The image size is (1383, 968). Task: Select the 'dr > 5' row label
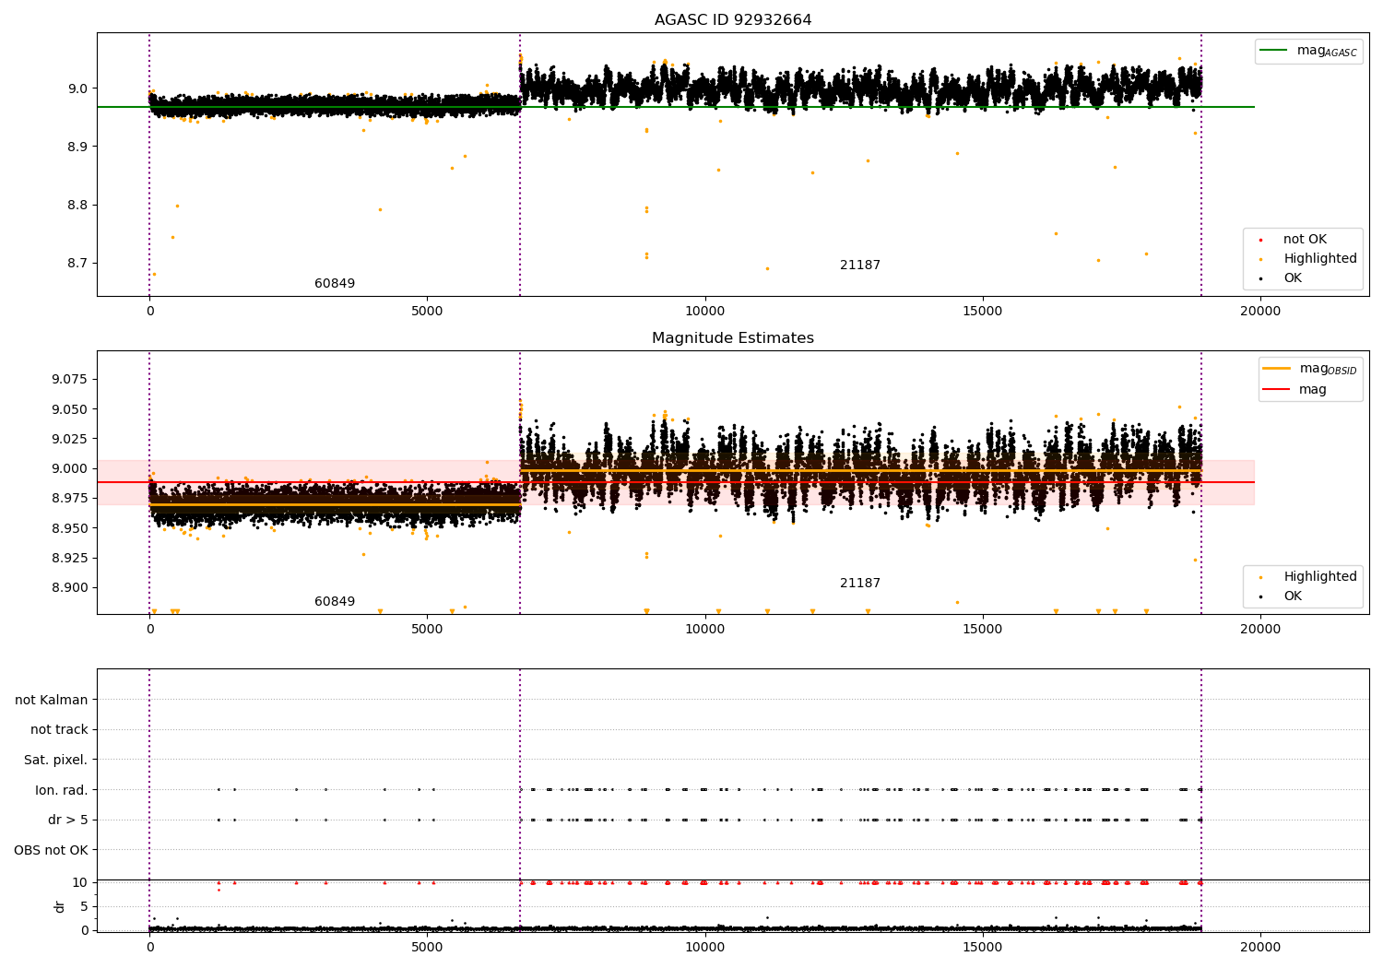(x=68, y=820)
